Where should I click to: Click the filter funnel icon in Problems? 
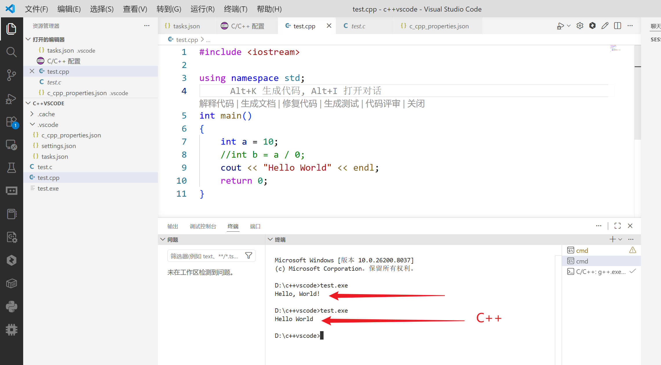(x=249, y=256)
